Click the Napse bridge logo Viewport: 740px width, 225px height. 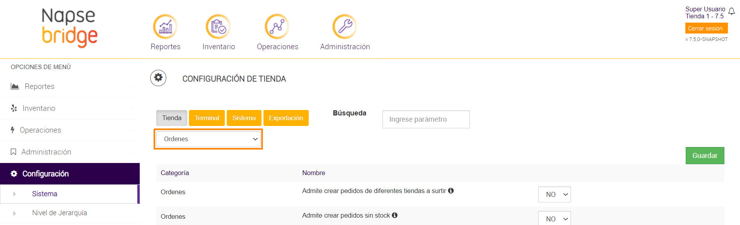click(x=69, y=28)
